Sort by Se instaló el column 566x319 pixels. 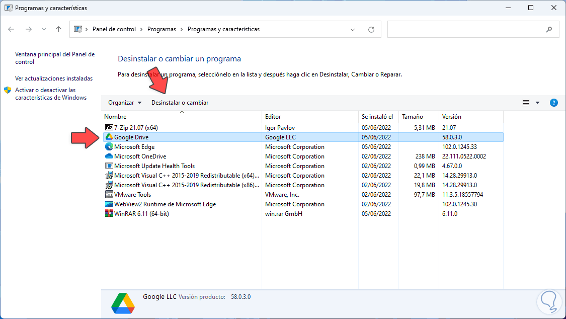pyautogui.click(x=377, y=117)
